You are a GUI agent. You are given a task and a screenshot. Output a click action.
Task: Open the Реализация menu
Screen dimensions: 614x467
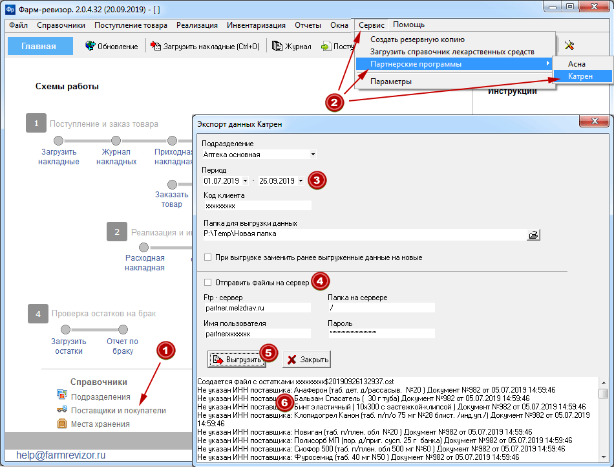pos(197,25)
